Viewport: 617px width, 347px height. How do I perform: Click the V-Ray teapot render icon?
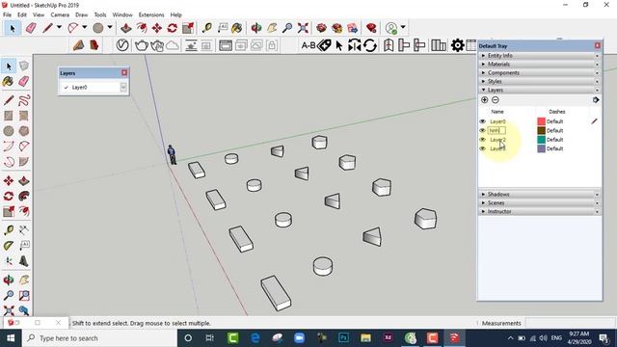pyautogui.click(x=142, y=45)
